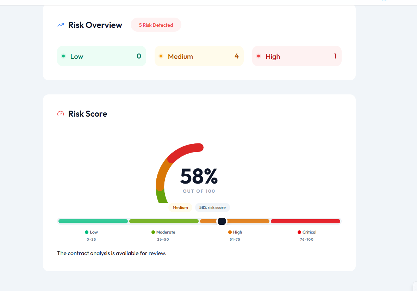Click the dark slider knob on risk bar

[x=222, y=221]
